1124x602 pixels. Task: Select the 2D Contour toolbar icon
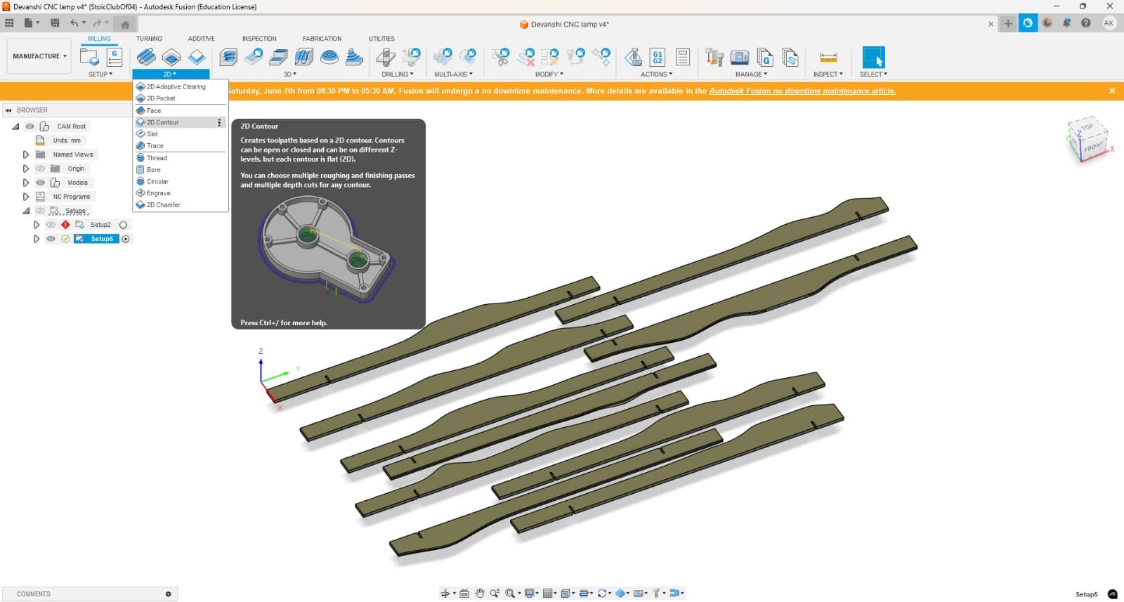click(197, 57)
